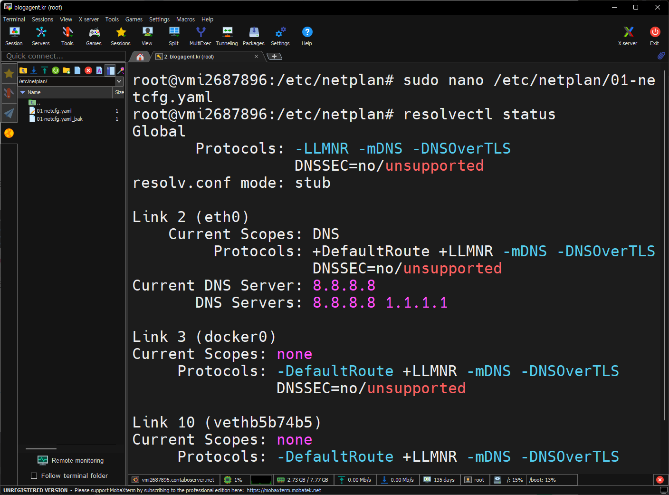Viewport: 669px width, 495px height.
Task: Open the mobaxterm.mobatek.net link
Action: 284,490
